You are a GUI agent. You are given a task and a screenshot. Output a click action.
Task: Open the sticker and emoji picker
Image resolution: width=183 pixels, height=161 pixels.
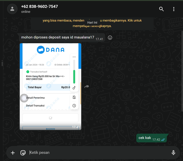pos(23,153)
